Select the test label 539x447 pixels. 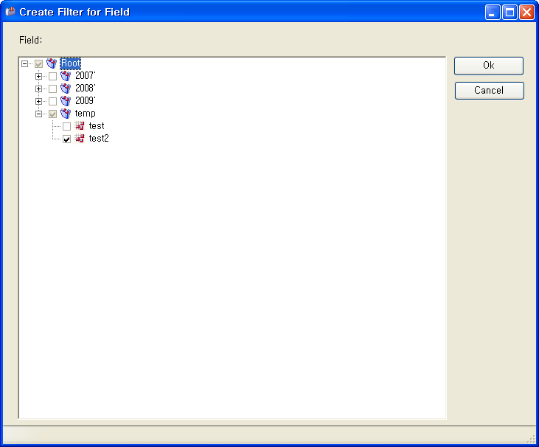(x=97, y=126)
